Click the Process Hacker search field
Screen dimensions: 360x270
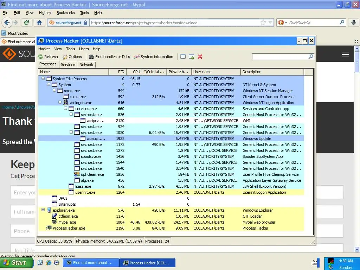(280, 57)
